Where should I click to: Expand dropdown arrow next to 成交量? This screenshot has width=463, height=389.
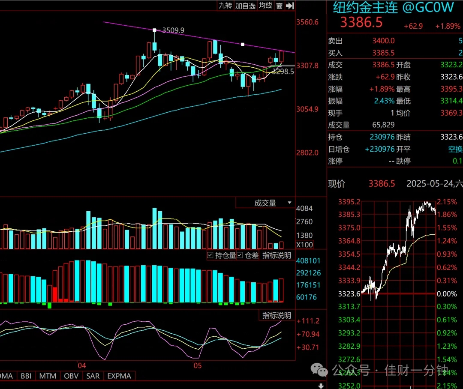[290, 203]
